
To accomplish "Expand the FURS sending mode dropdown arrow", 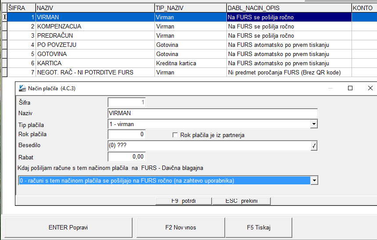I will 314,180.
